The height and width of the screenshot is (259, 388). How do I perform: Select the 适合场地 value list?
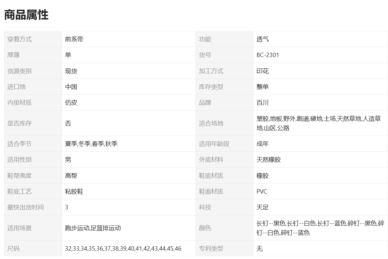pyautogui.click(x=318, y=123)
